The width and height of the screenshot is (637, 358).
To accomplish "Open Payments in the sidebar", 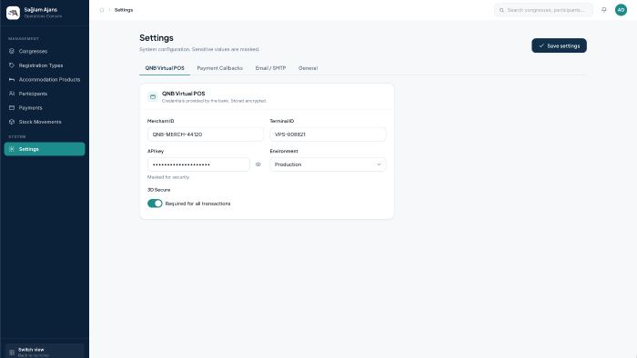I will coord(45,108).
